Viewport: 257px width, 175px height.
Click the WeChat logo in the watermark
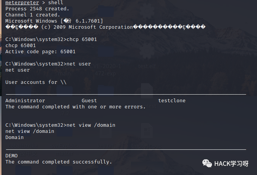coord(207,164)
